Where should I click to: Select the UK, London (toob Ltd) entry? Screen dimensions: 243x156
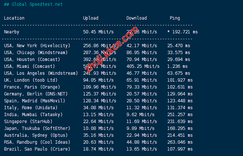coord(31,80)
